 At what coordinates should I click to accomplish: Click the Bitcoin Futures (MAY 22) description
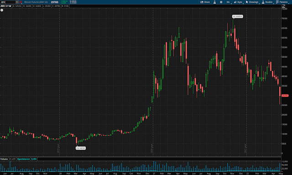click(36, 2)
